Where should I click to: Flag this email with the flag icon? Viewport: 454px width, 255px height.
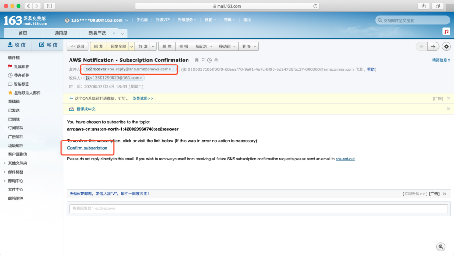point(204,60)
